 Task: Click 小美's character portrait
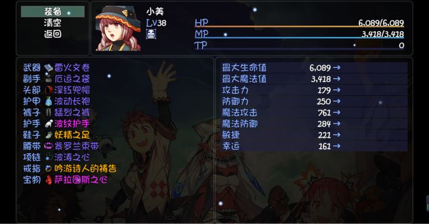118,29
